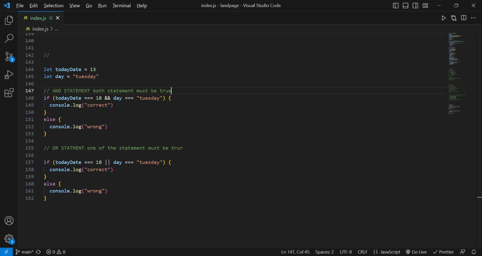Click the 'let todayDate = 13' line
Image resolution: width=482 pixels, height=256 pixels.
(70, 69)
